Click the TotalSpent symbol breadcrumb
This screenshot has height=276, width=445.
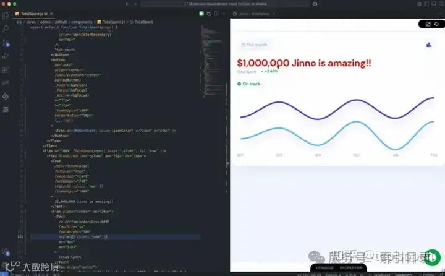point(142,22)
